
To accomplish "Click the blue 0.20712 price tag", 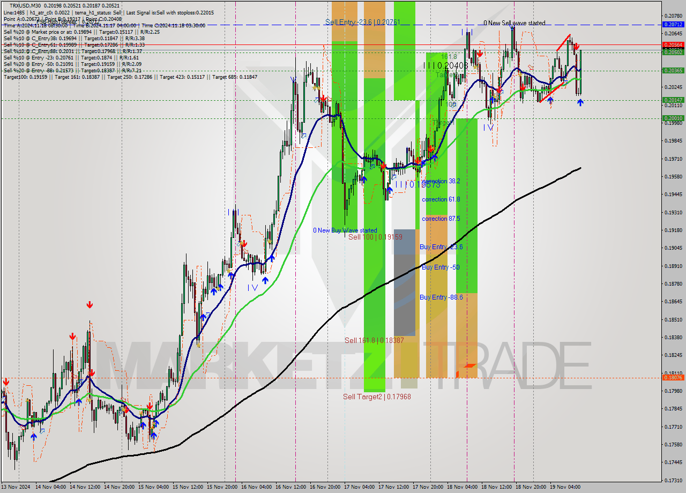I will [673, 25].
